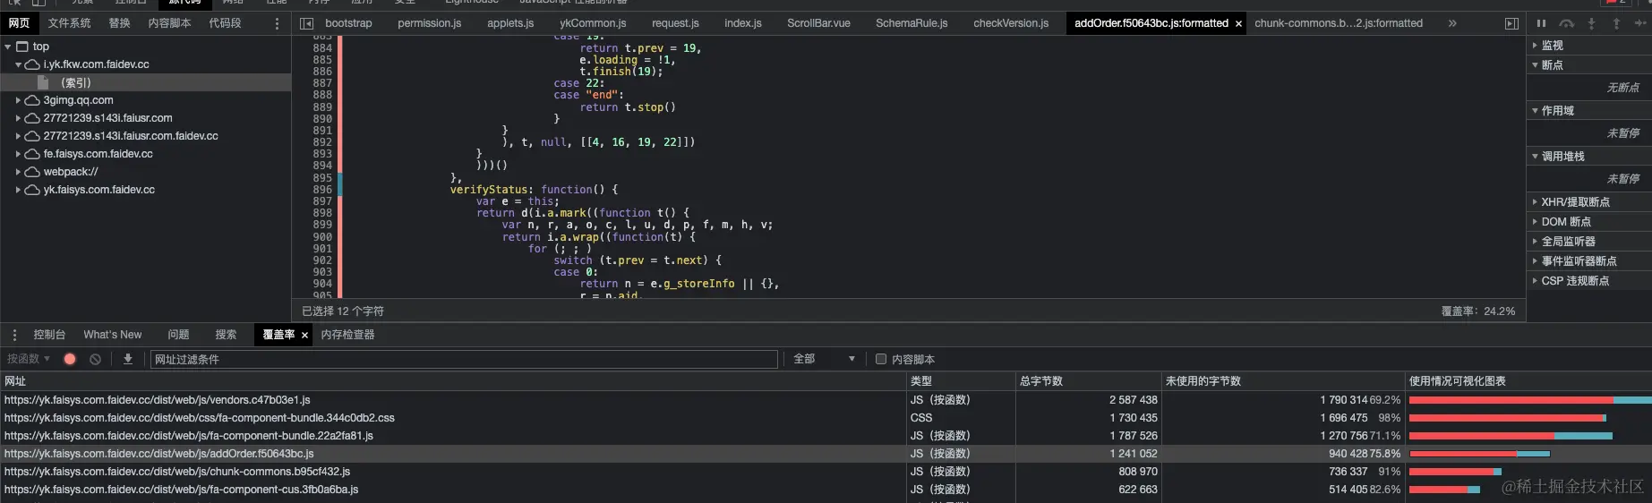Screen dimensions: 1652x503
Task: Switch to permission.js file tab
Action: click(x=430, y=23)
